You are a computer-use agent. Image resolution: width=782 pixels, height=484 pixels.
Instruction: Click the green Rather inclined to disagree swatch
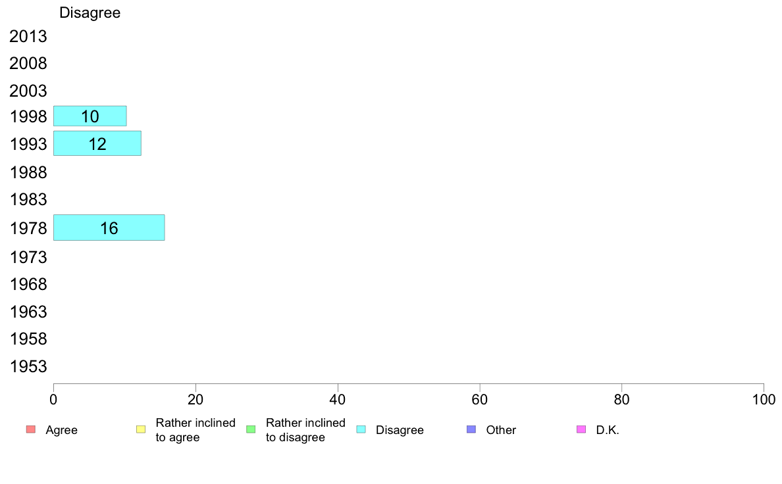tap(251, 429)
